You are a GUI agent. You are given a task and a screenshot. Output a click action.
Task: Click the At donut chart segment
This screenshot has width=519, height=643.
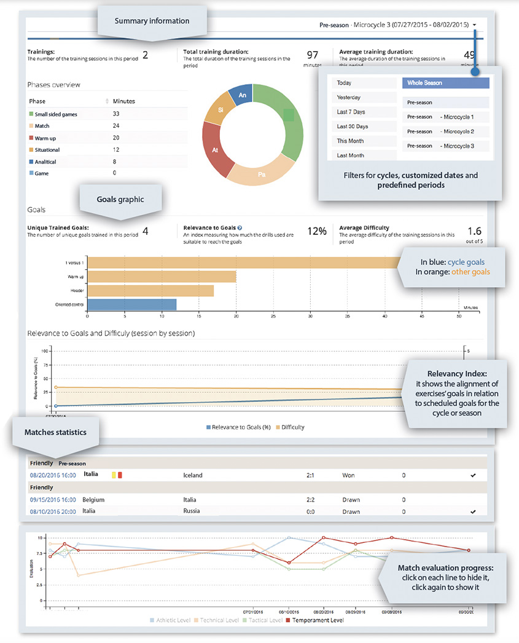click(x=214, y=151)
